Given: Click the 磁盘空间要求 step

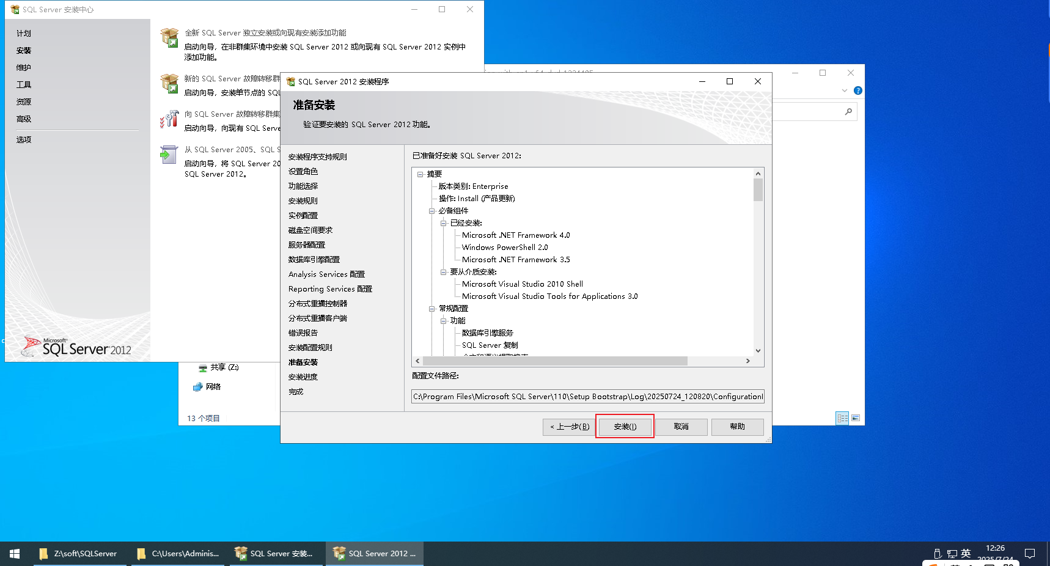Looking at the screenshot, I should 310,230.
